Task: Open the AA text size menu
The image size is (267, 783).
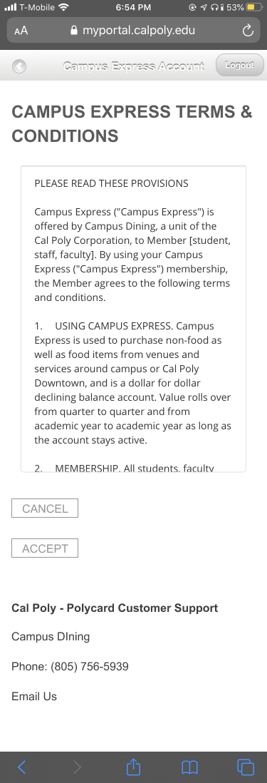Action: (x=21, y=31)
